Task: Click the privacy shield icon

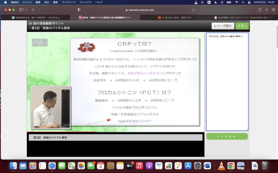Action: [79, 10]
